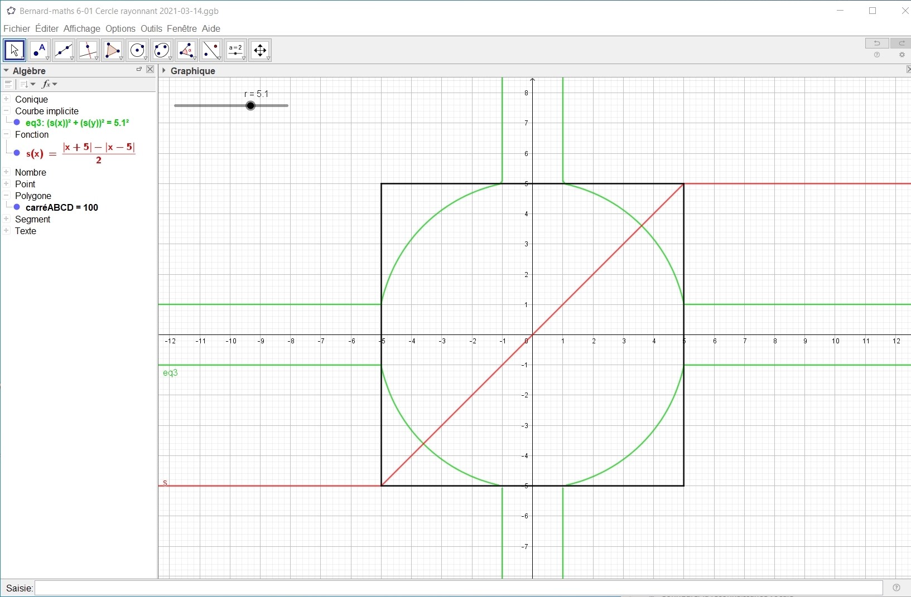The height and width of the screenshot is (597, 911).
Task: Select the Slider a=2 tool
Action: click(236, 50)
